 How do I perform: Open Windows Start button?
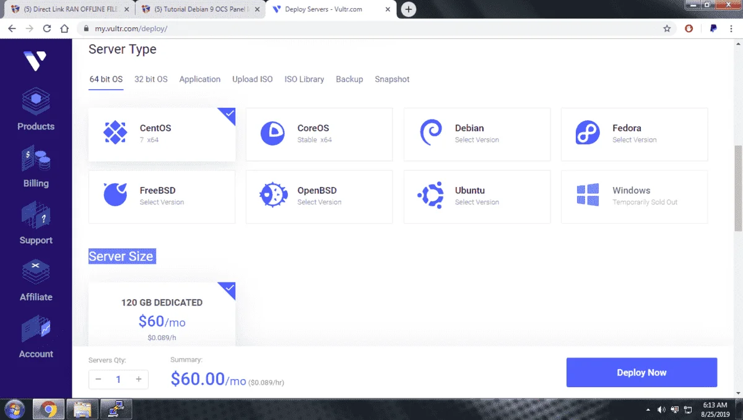coord(14,409)
